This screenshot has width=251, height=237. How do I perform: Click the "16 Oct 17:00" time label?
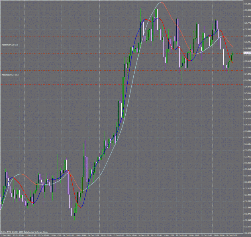pos(169,235)
